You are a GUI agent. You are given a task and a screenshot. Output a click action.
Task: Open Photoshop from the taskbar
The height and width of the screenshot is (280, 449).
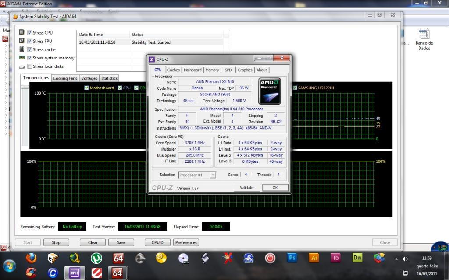[292, 258]
